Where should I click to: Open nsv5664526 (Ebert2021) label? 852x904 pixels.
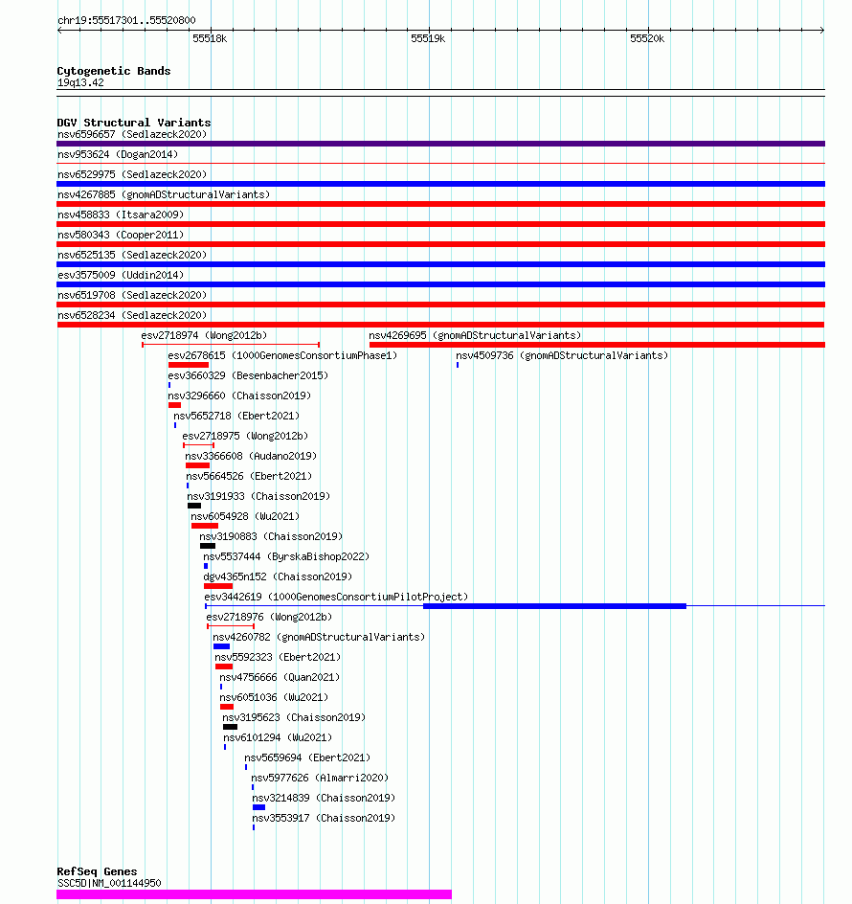point(249,476)
